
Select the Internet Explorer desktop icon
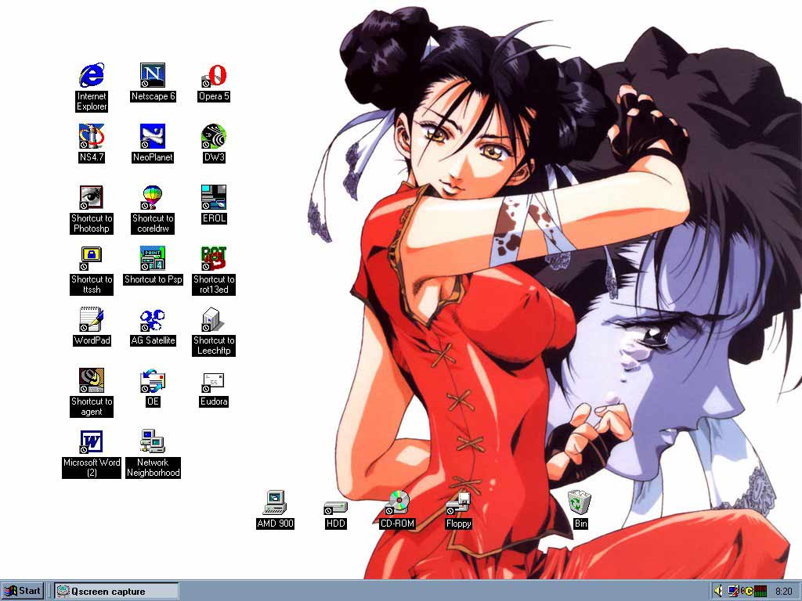point(92,76)
